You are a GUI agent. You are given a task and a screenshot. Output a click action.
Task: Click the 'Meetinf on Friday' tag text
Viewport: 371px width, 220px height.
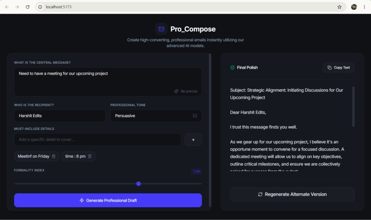[33, 156]
